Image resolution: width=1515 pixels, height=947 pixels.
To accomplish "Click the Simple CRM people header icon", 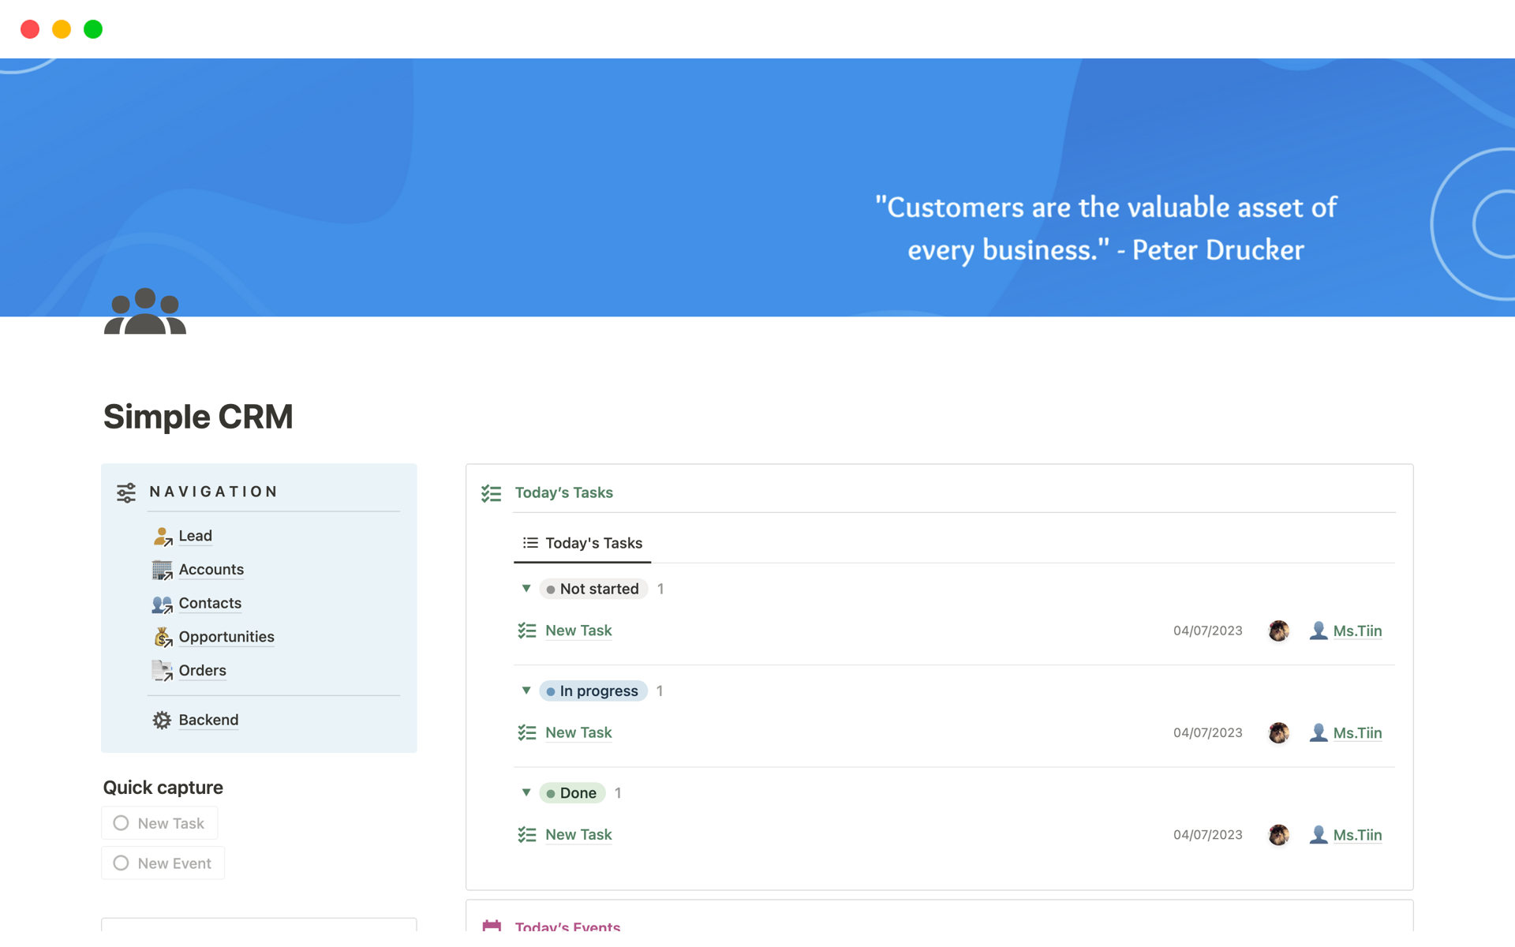I will point(144,313).
